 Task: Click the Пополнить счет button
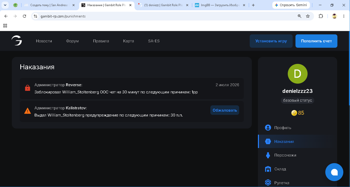click(x=316, y=41)
